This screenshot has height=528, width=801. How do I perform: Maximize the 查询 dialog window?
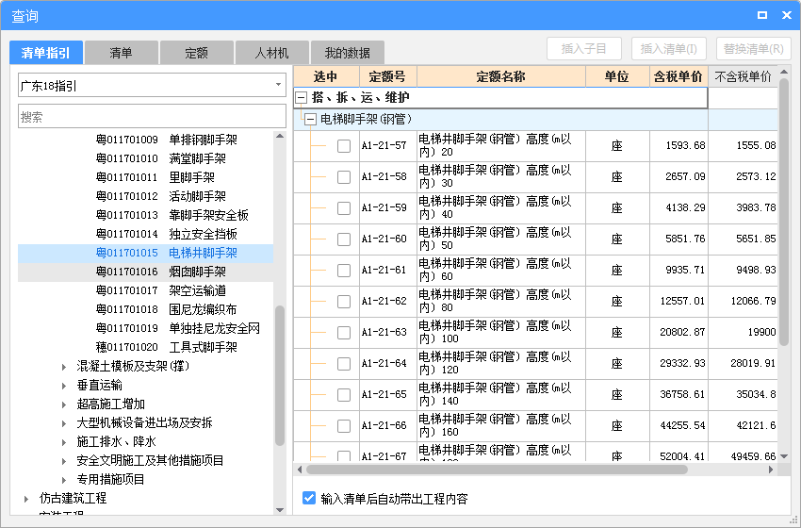pyautogui.click(x=762, y=15)
